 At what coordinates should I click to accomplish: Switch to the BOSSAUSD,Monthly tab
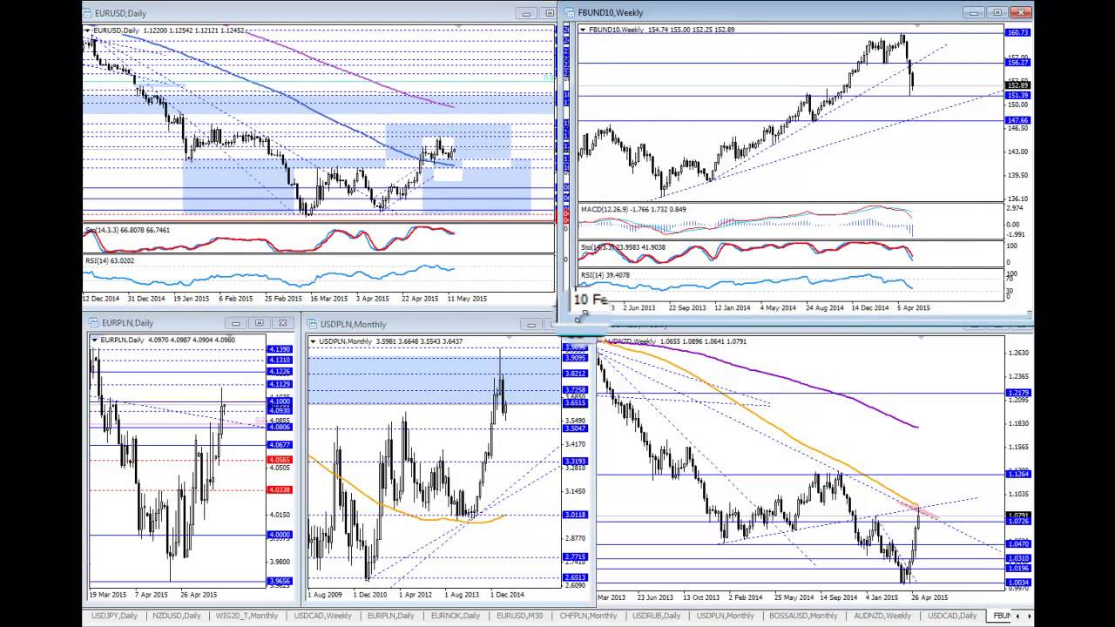click(x=804, y=616)
